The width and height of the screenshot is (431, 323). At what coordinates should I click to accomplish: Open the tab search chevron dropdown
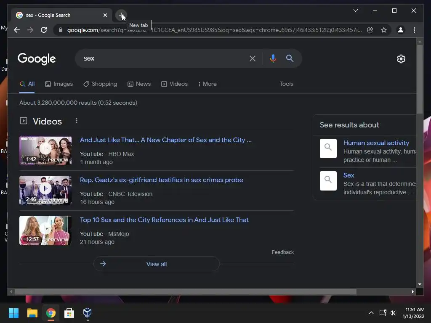point(355,11)
